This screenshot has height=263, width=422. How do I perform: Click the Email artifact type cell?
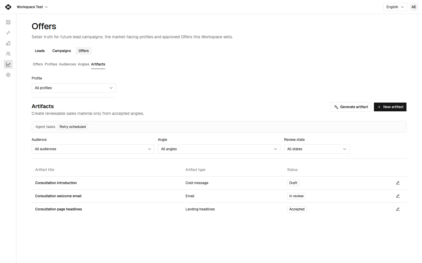pos(190,196)
